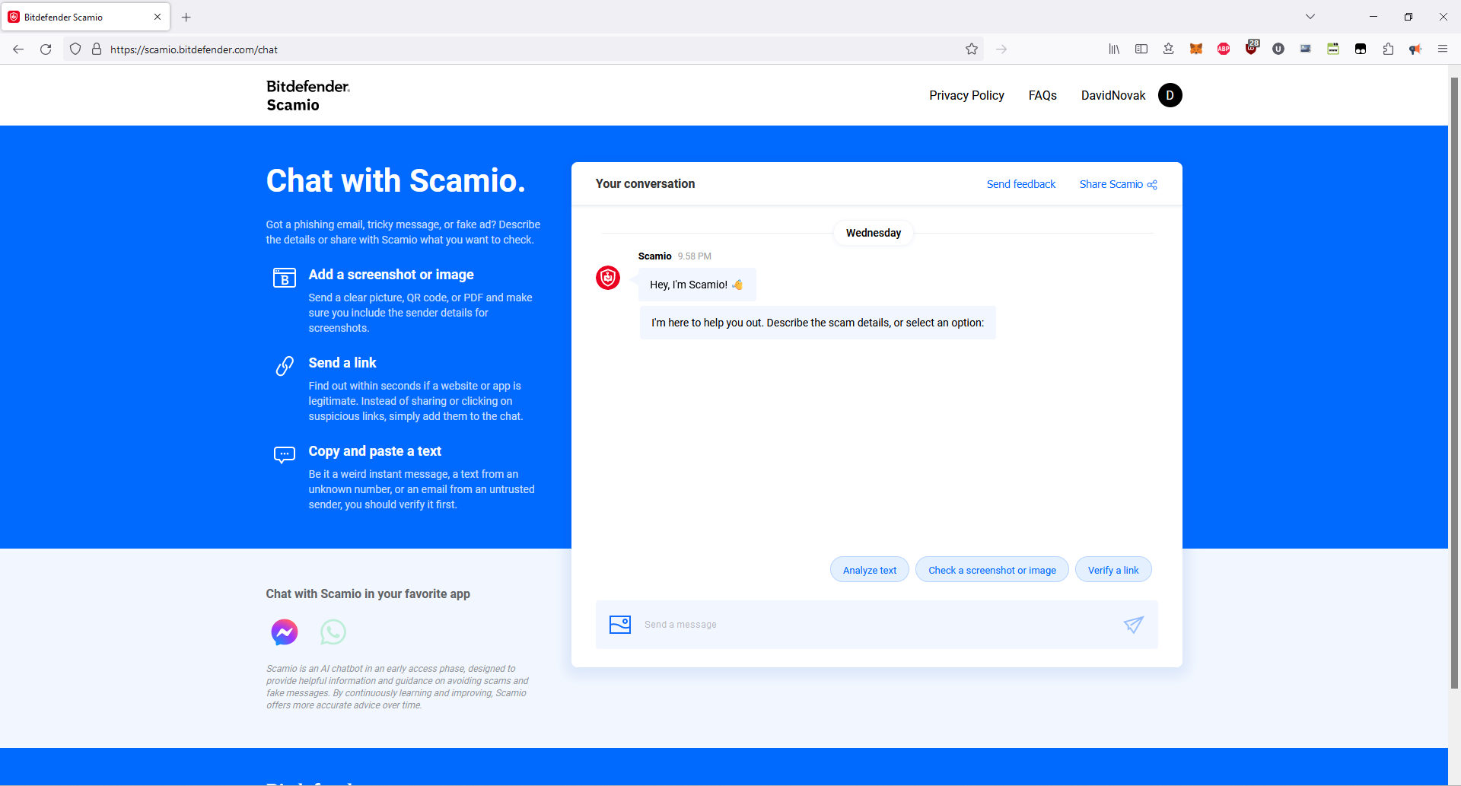Screen dimensions: 1461x786
Task: Click the Send a link heading
Action: tap(342, 363)
